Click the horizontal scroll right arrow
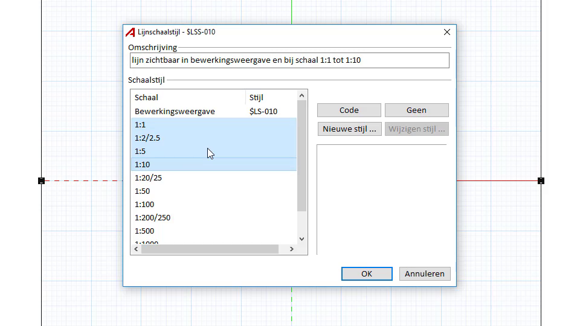This screenshot has width=580, height=326. point(291,249)
